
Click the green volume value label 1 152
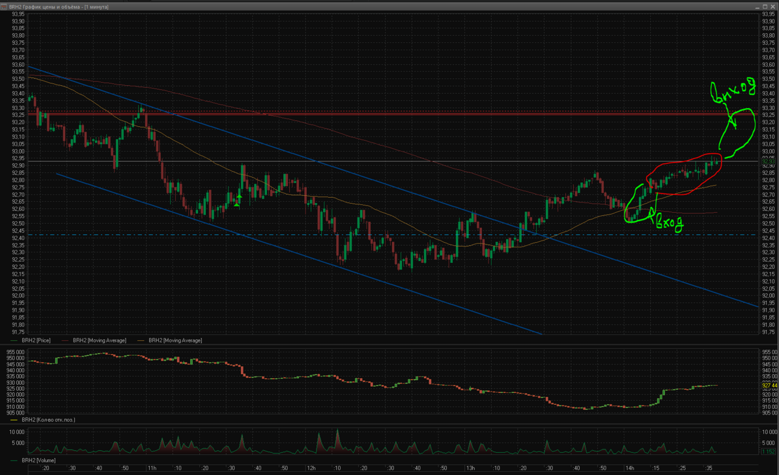tap(769, 451)
